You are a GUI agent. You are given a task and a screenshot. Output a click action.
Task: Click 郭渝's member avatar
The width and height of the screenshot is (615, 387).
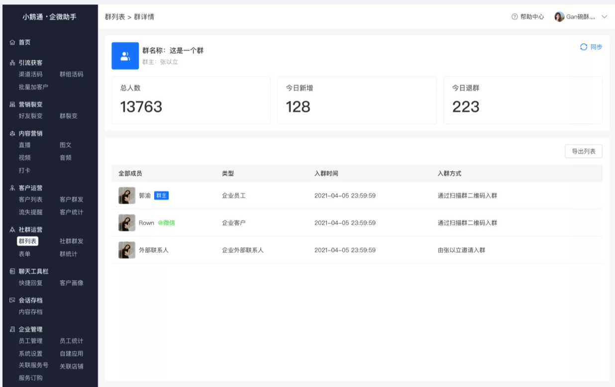pos(127,196)
